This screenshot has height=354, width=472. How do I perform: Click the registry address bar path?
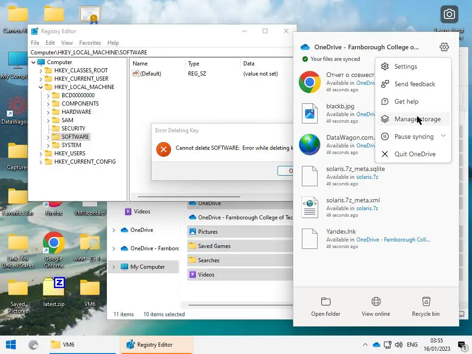pos(161,53)
